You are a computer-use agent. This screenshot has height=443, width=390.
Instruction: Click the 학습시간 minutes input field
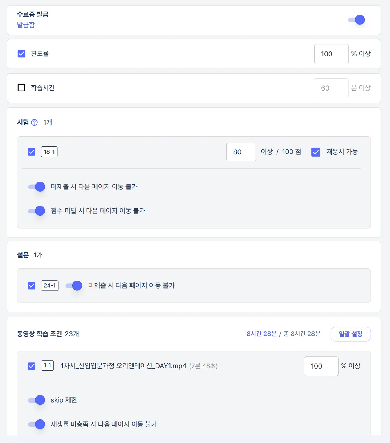(x=331, y=88)
